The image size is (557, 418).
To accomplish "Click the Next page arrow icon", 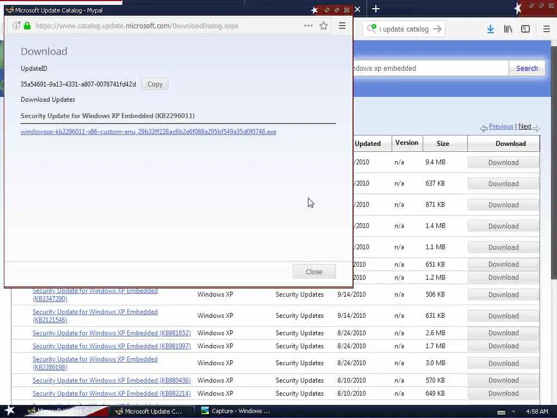I will 536,128.
